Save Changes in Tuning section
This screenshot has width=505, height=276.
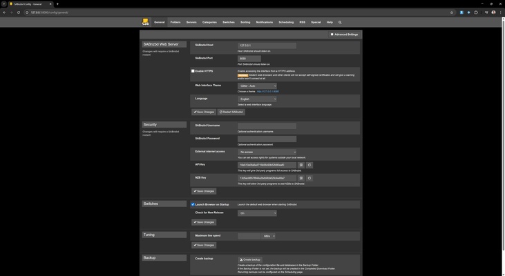(x=204, y=245)
